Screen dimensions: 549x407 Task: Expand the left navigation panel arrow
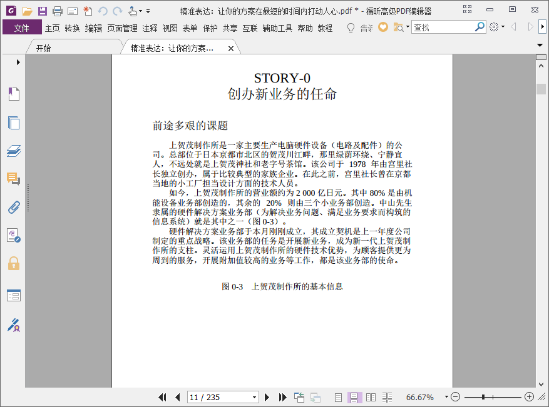(18, 62)
